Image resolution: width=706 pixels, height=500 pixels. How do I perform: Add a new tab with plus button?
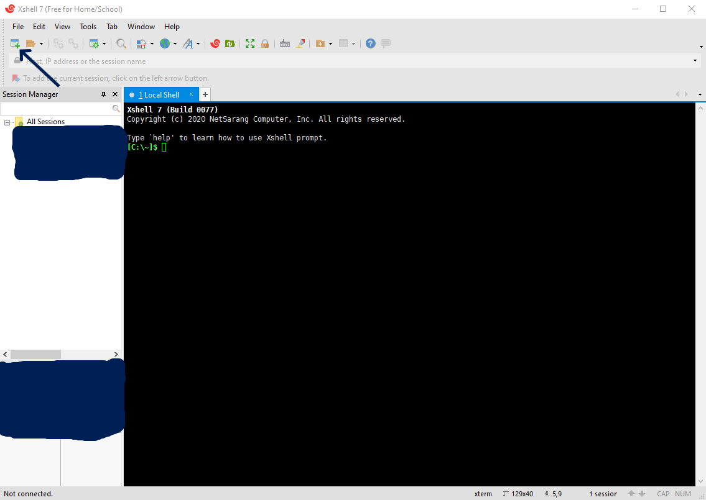point(205,94)
